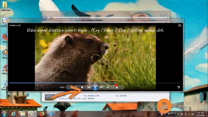Show hidden tray icons arrow
This screenshot has height=117, width=208.
tap(178, 114)
